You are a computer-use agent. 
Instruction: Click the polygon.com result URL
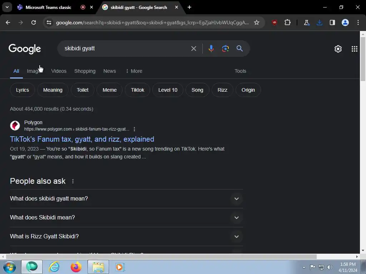pyautogui.click(x=76, y=129)
